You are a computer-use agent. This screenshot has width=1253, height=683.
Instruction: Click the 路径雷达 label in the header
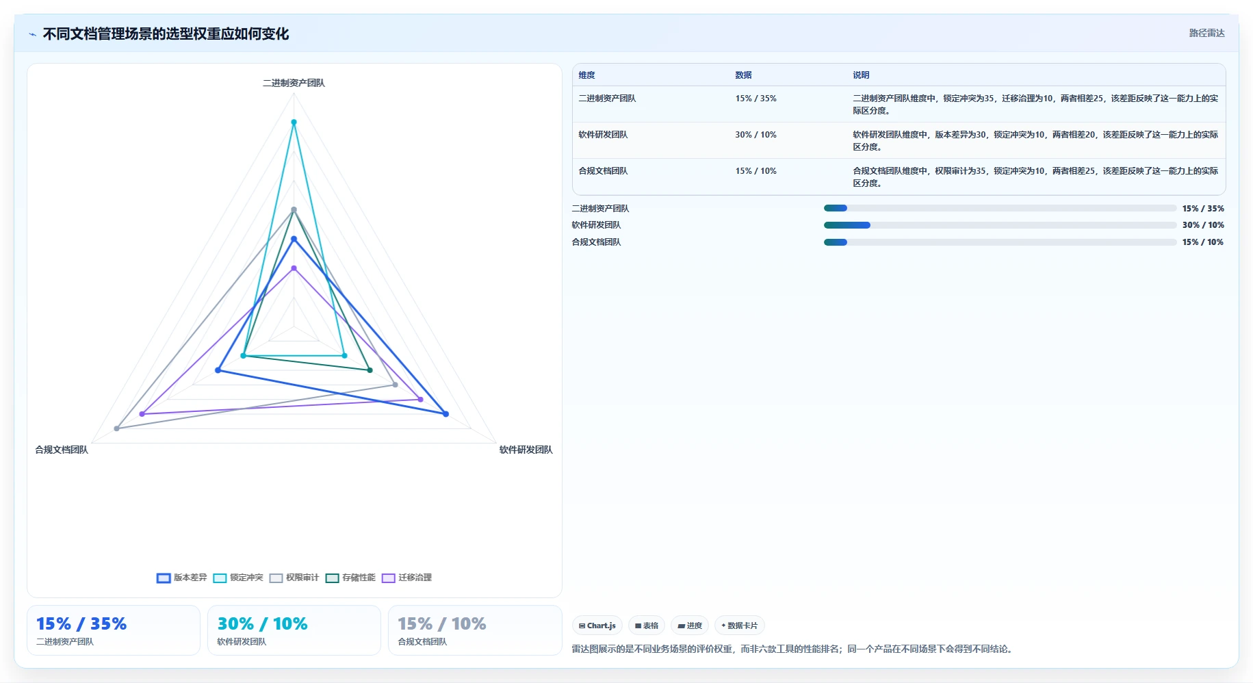(x=1206, y=33)
